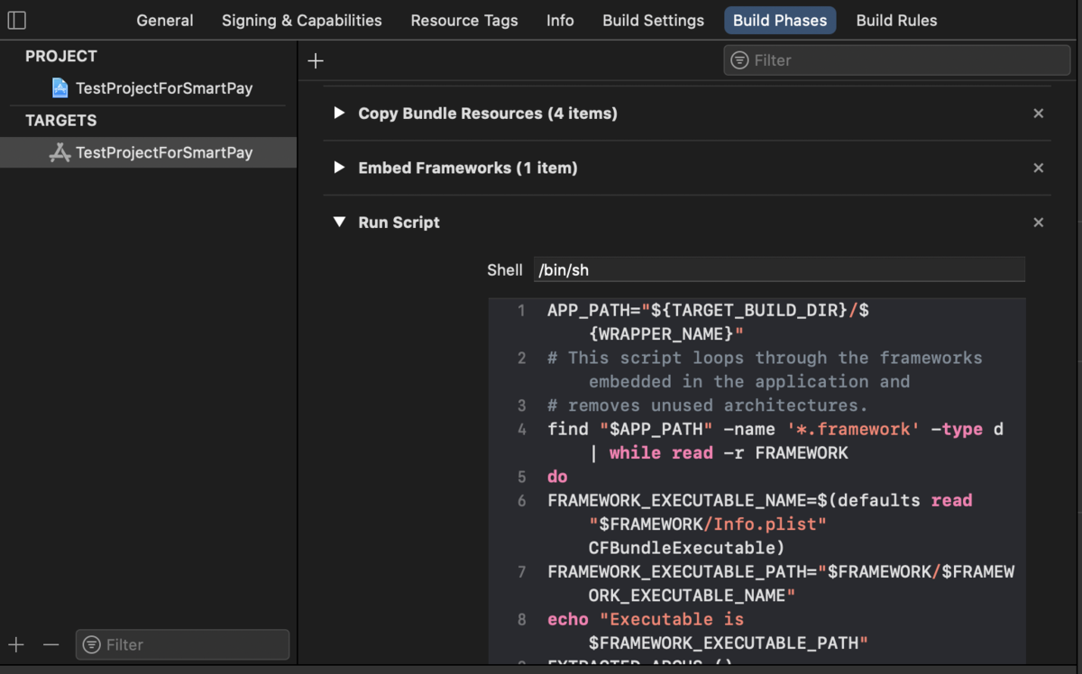Click the Shell path /bin/sh field
This screenshot has width=1082, height=674.
(779, 269)
